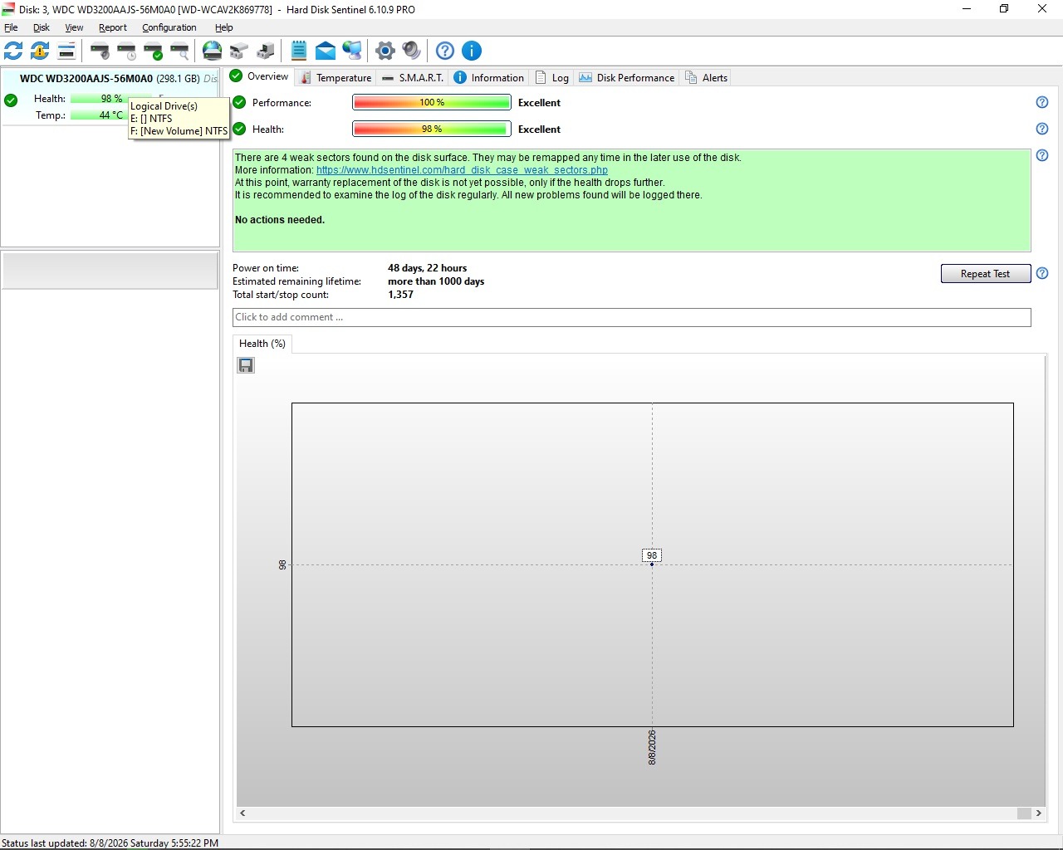This screenshot has height=850, width=1063.
Task: Switch to the Alerts tab
Action: (706, 77)
